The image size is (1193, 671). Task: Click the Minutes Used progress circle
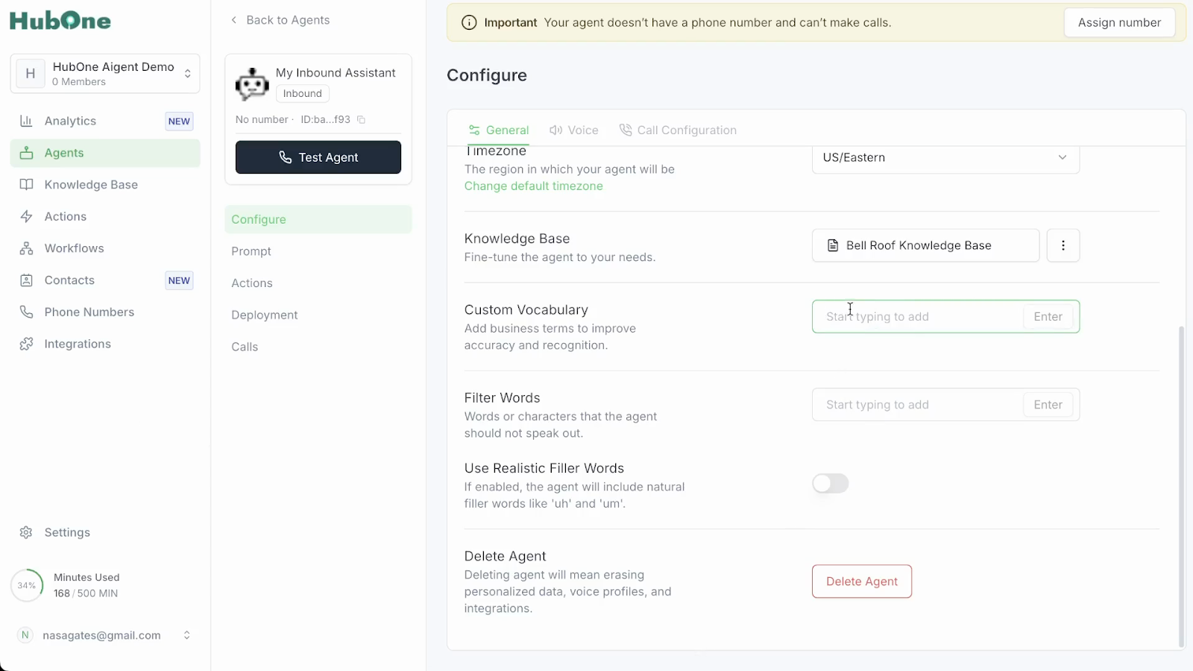pyautogui.click(x=27, y=585)
